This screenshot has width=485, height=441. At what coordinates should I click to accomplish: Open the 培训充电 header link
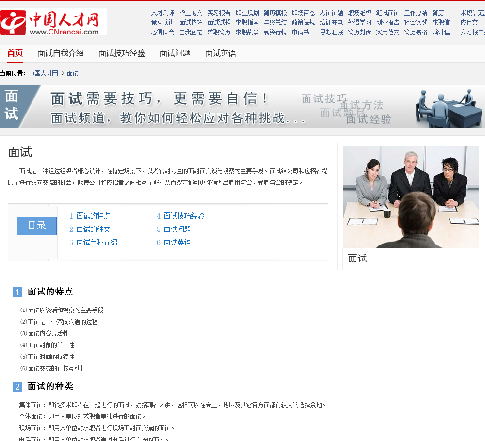click(x=332, y=23)
